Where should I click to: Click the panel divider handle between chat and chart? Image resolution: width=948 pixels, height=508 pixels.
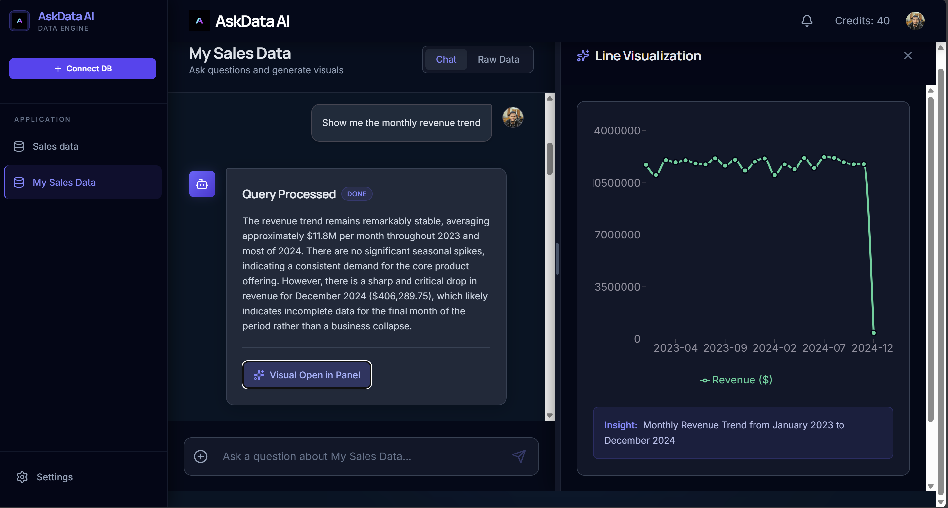(x=557, y=259)
